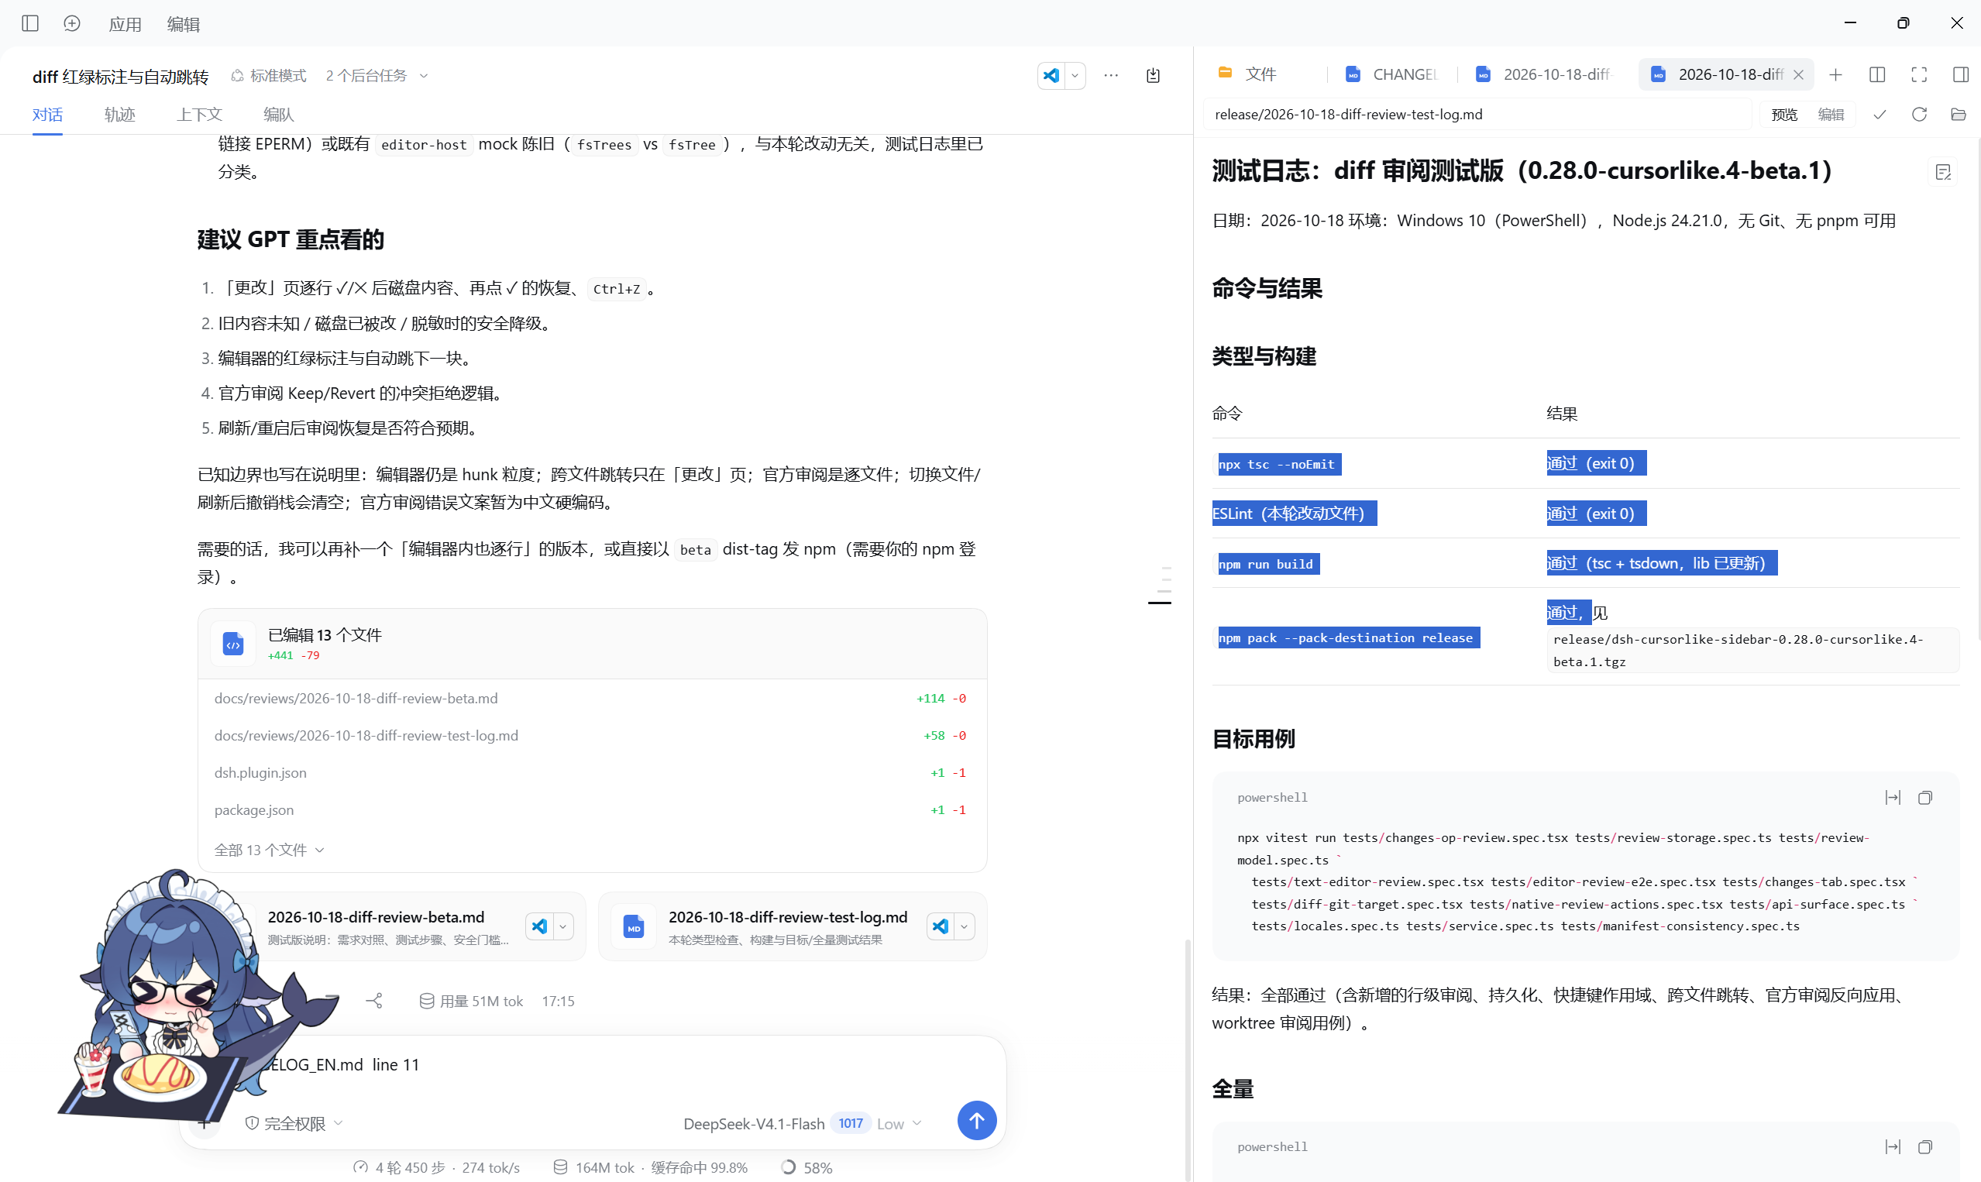1981x1182 pixels.
Task: Start a new chat with plus icon
Action: 72,24
